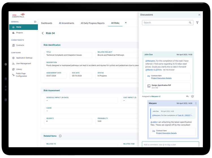212x158 pixels.
Task: Mark John Doe's comment as resolved
Action: (192, 96)
